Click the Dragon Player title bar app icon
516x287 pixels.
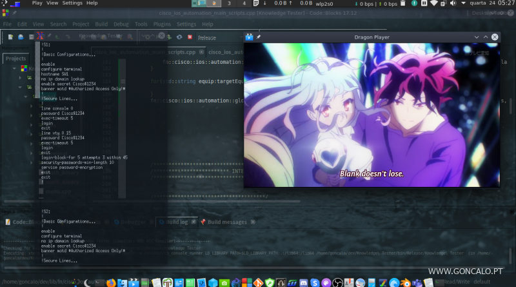(249, 37)
